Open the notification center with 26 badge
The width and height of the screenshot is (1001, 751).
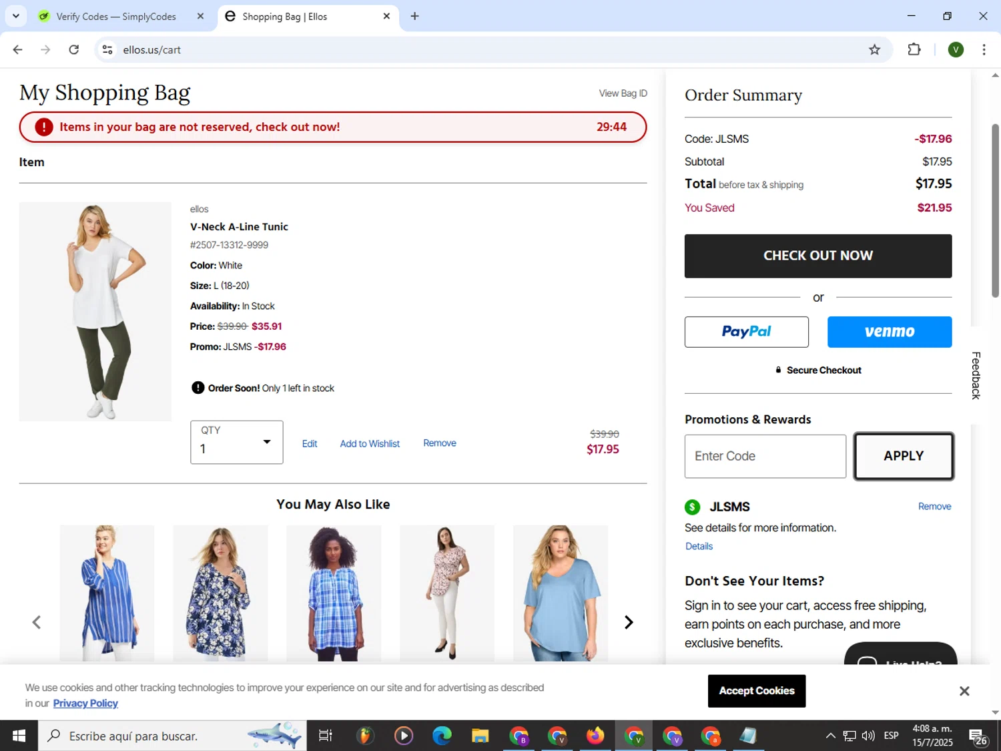(x=979, y=736)
